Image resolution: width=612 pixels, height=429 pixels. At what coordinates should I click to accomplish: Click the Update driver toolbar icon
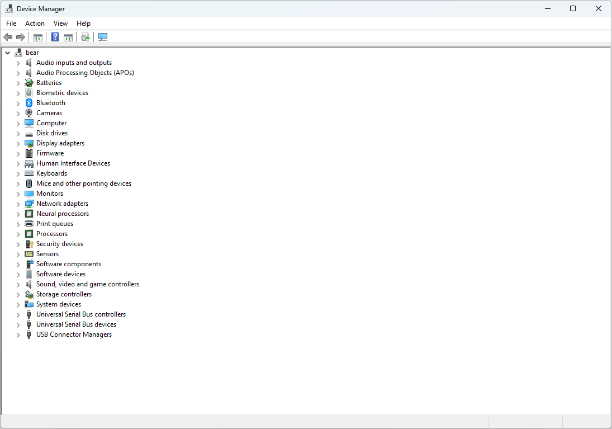click(x=84, y=37)
